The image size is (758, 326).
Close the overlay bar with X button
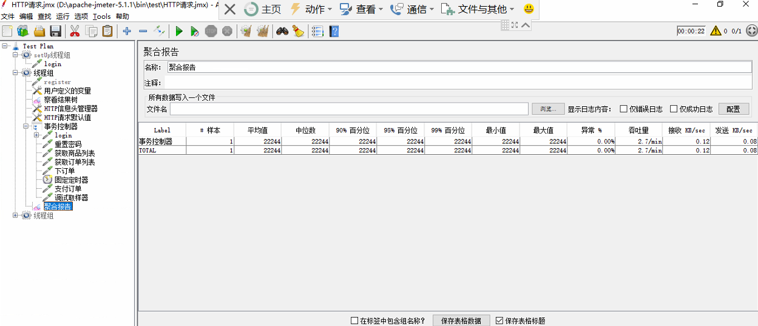coord(230,9)
